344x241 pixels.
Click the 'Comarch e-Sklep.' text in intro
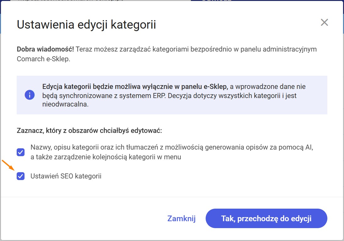[x=43, y=59]
